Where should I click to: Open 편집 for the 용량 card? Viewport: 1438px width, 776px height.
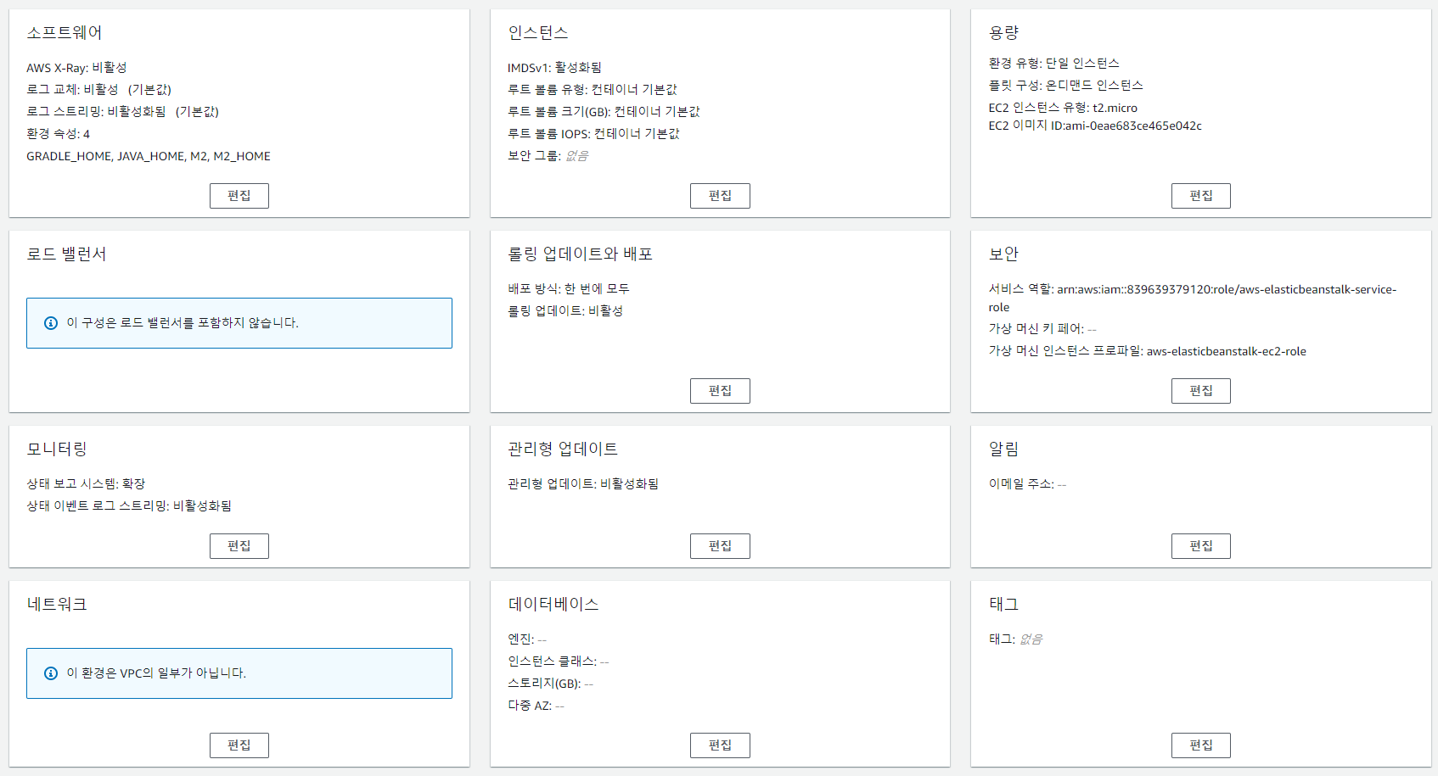[x=1200, y=196]
